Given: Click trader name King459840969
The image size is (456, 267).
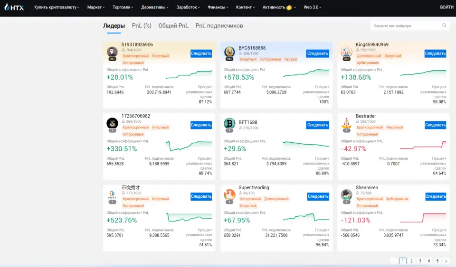Looking at the screenshot, I should pyautogui.click(x=372, y=45).
